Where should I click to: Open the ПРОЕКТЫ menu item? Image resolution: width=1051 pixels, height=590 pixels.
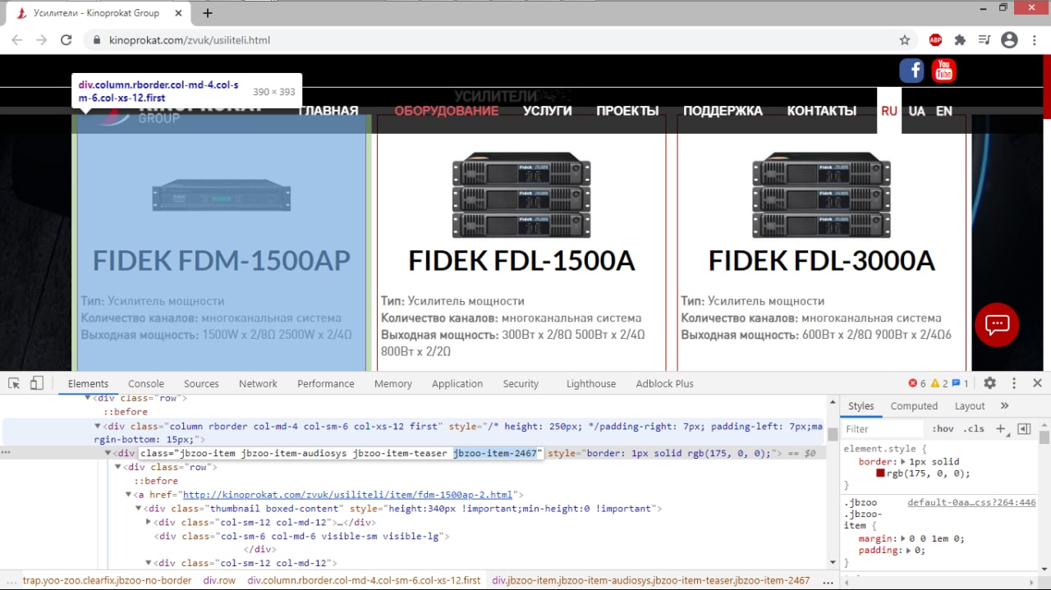pyautogui.click(x=627, y=111)
